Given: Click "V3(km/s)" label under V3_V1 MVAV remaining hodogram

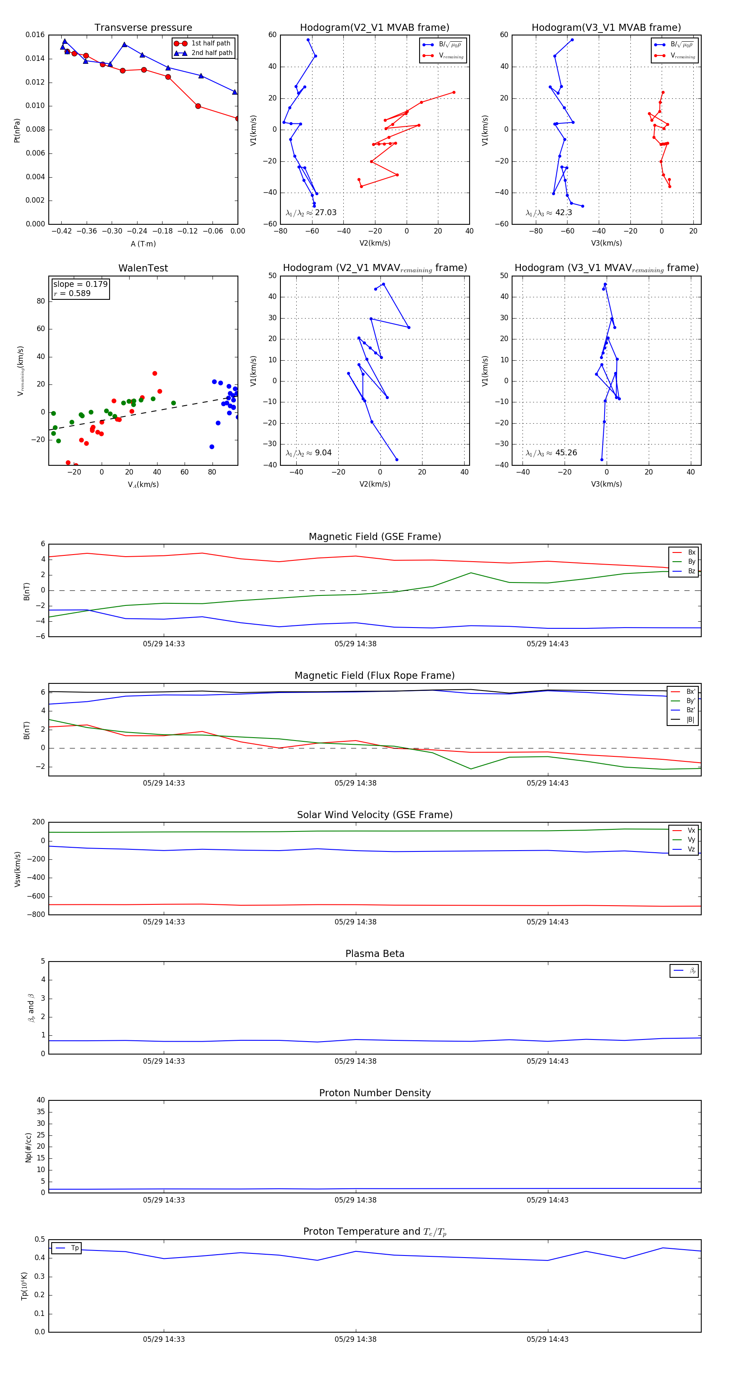Looking at the screenshot, I should pos(606,484).
